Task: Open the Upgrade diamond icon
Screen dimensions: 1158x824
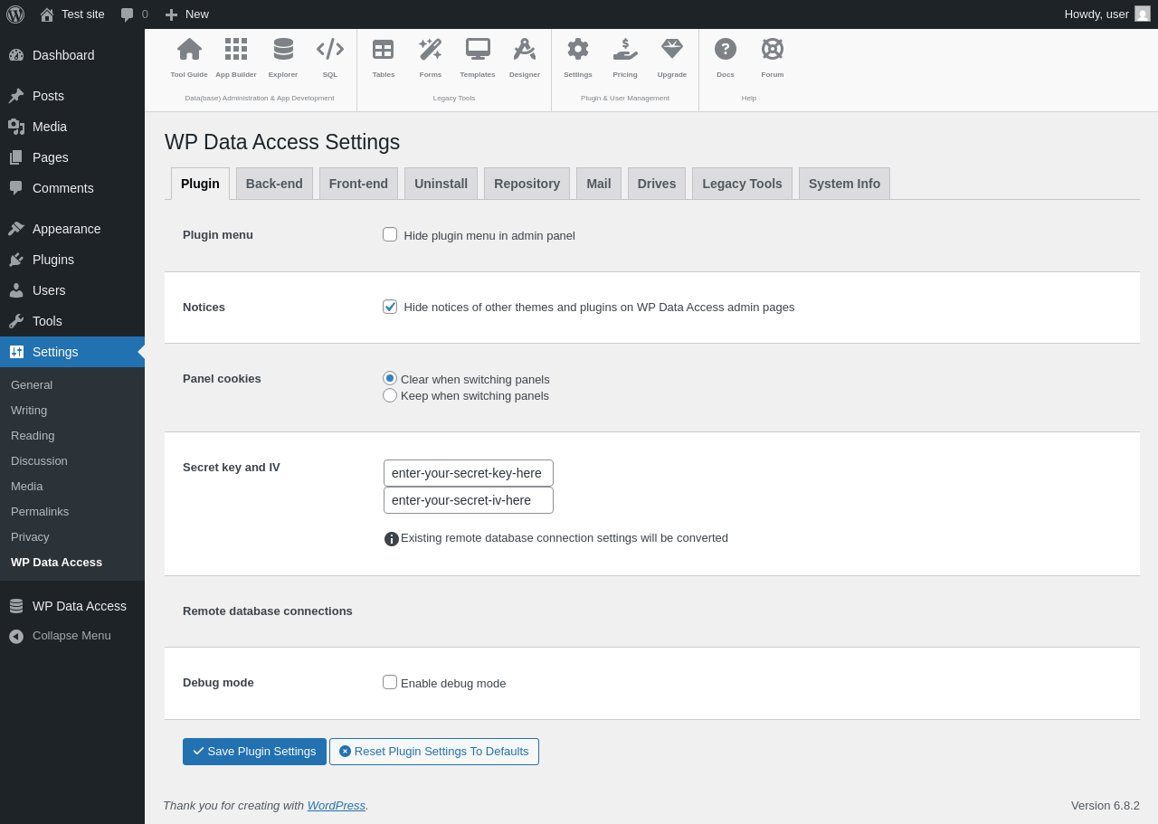Action: pyautogui.click(x=672, y=49)
